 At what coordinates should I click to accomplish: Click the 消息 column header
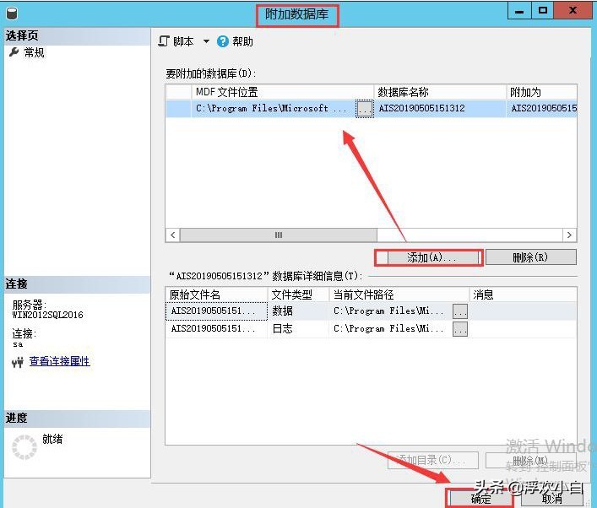tap(524, 295)
